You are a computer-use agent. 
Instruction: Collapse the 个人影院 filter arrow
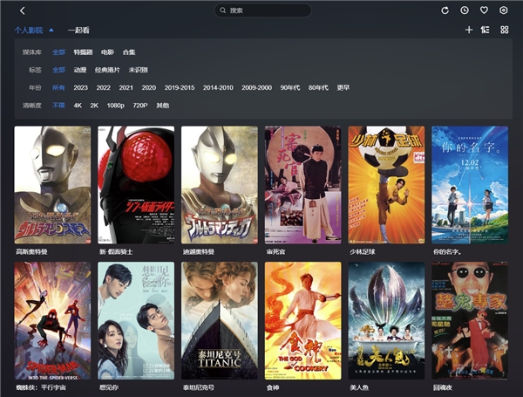coord(51,30)
